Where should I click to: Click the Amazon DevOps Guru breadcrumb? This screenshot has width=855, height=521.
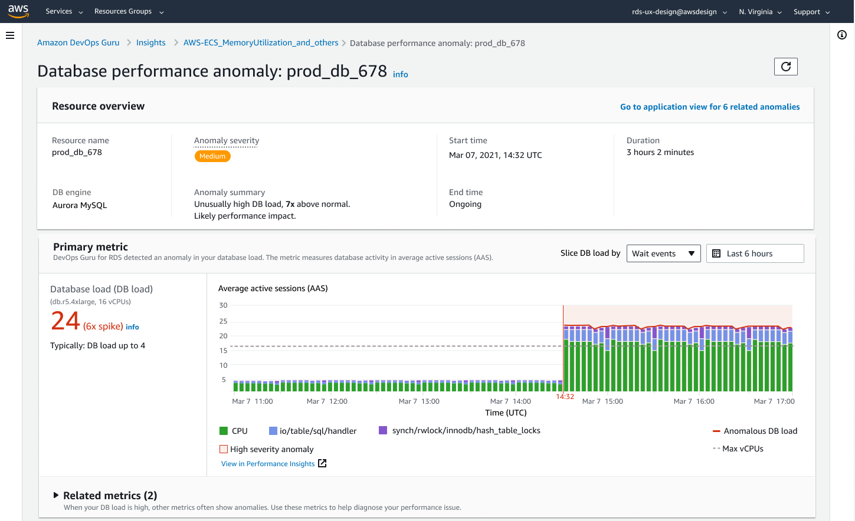pyautogui.click(x=78, y=42)
